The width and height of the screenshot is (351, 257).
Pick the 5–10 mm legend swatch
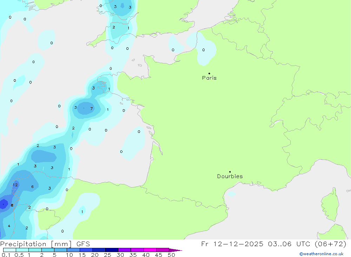click(61, 250)
